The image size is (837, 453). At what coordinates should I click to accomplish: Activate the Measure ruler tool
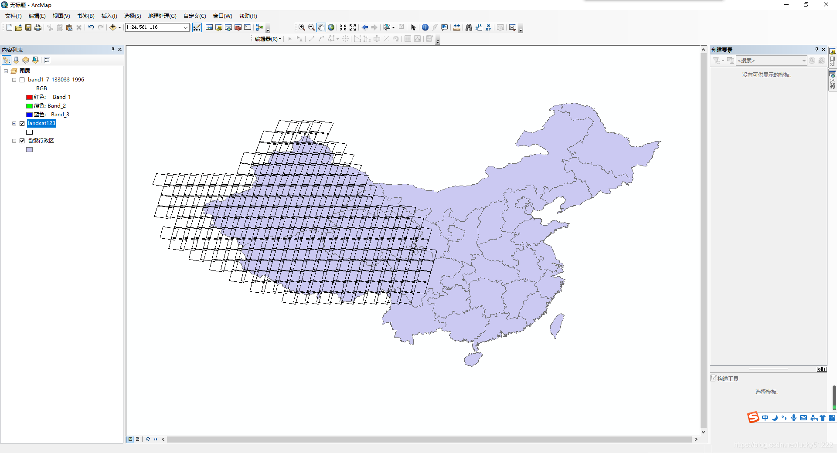coord(457,27)
